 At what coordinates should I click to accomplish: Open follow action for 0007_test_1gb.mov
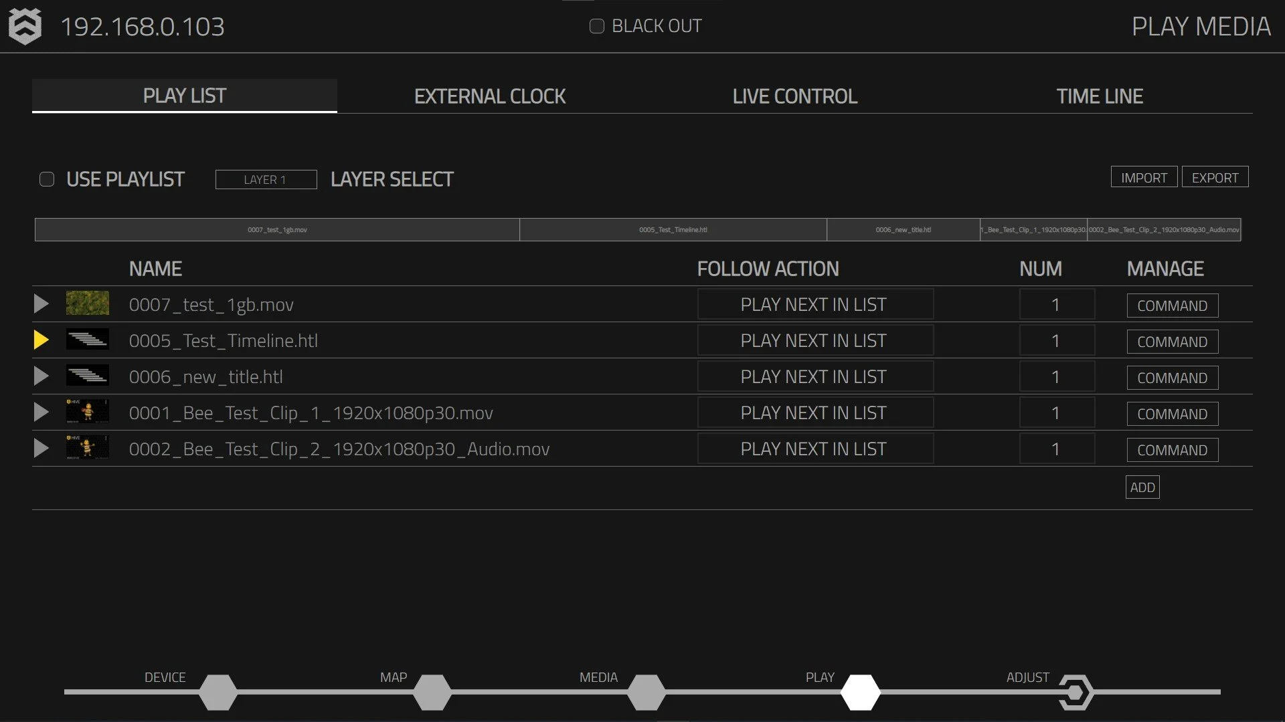[x=815, y=304]
